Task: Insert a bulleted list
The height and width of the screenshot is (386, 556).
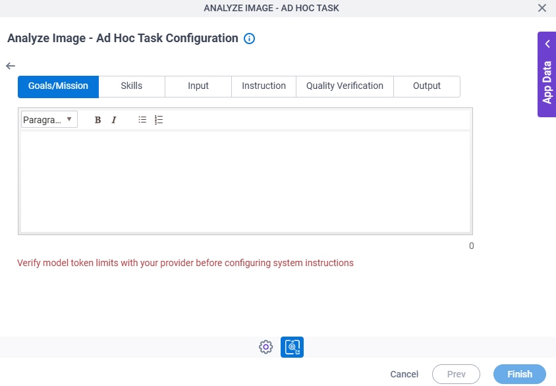Action: click(x=142, y=120)
